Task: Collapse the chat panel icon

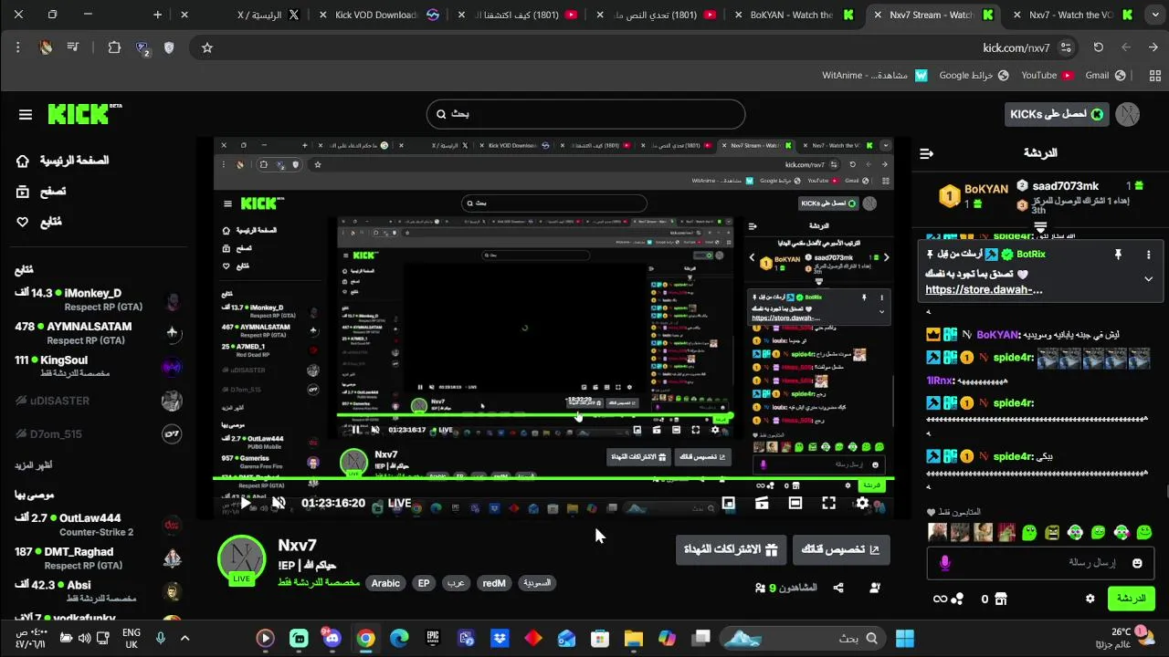Action: pyautogui.click(x=926, y=153)
